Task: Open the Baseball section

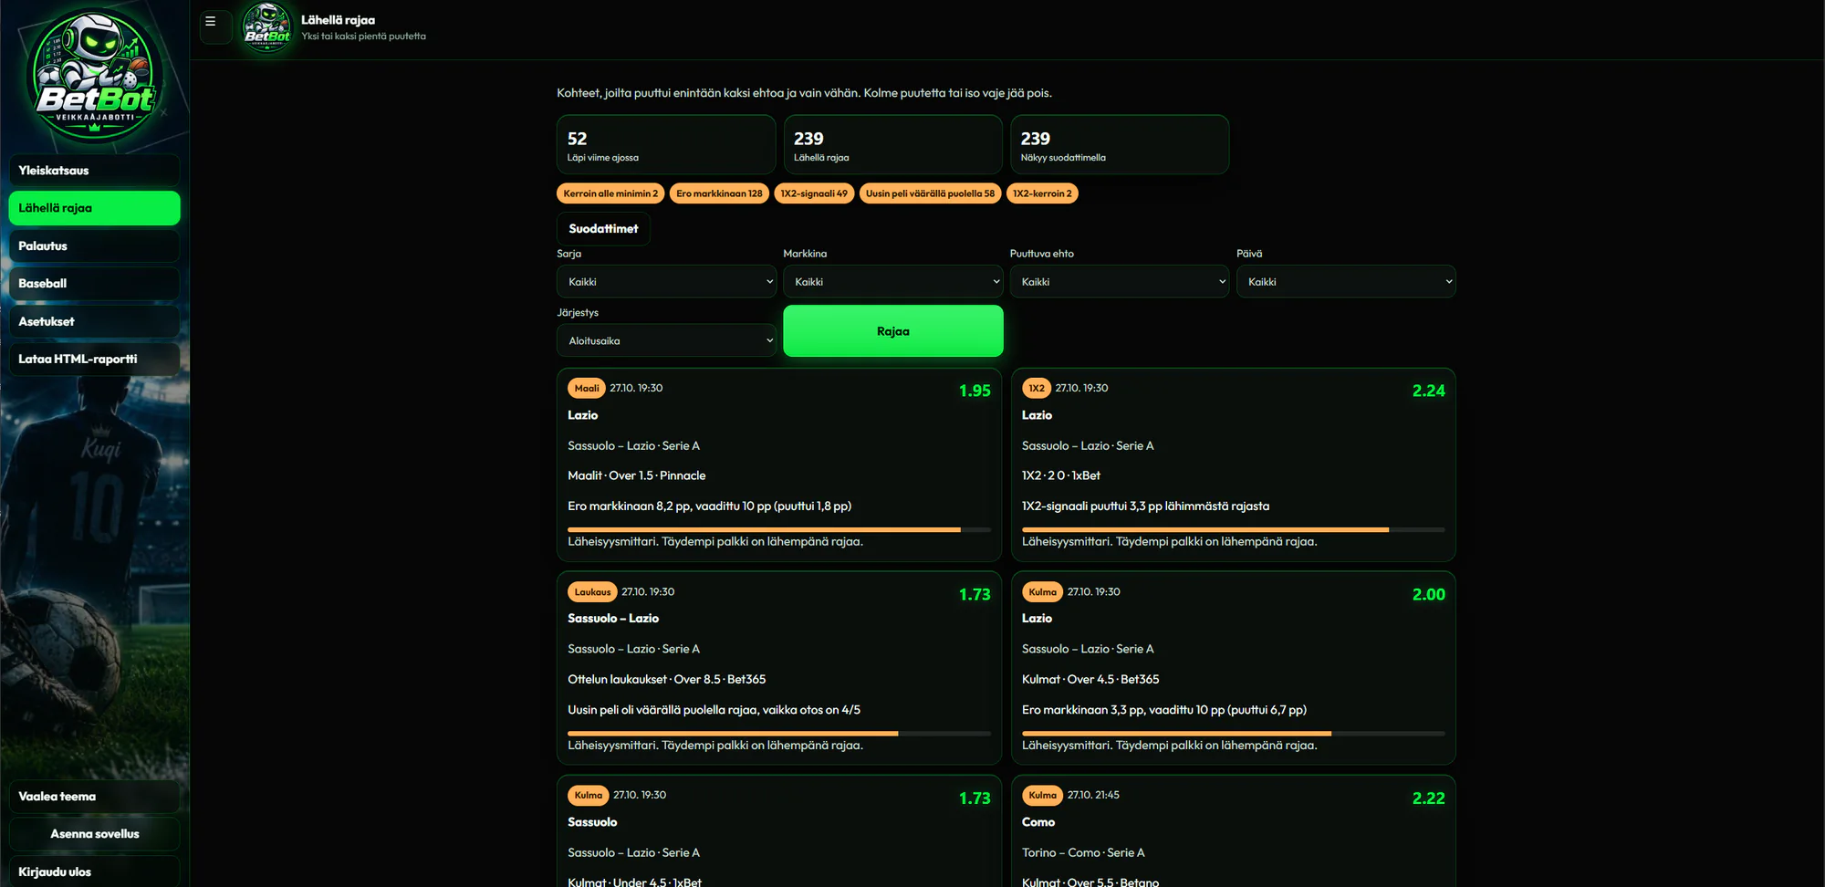Action: 94,284
